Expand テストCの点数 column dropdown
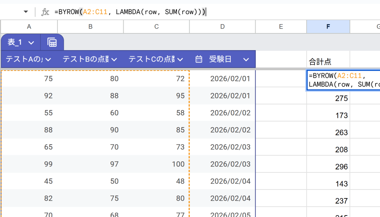The width and height of the screenshot is (380, 217). pos(180,59)
